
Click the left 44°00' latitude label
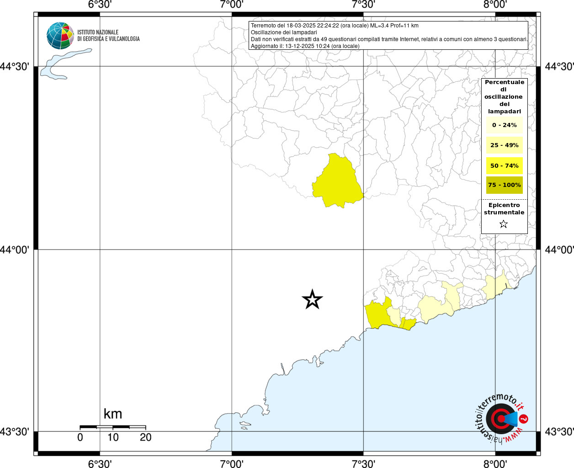pos(15,250)
